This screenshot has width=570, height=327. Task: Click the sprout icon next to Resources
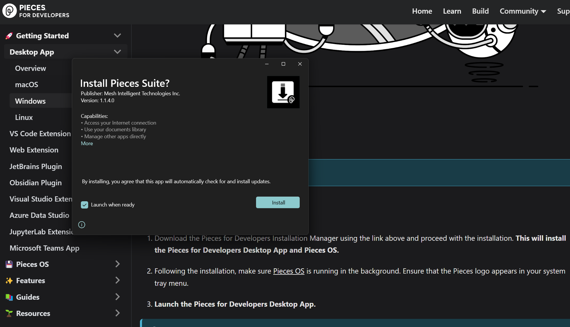tap(9, 313)
